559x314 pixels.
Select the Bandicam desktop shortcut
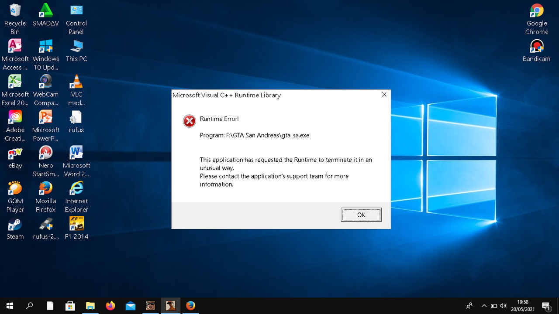pos(537,51)
